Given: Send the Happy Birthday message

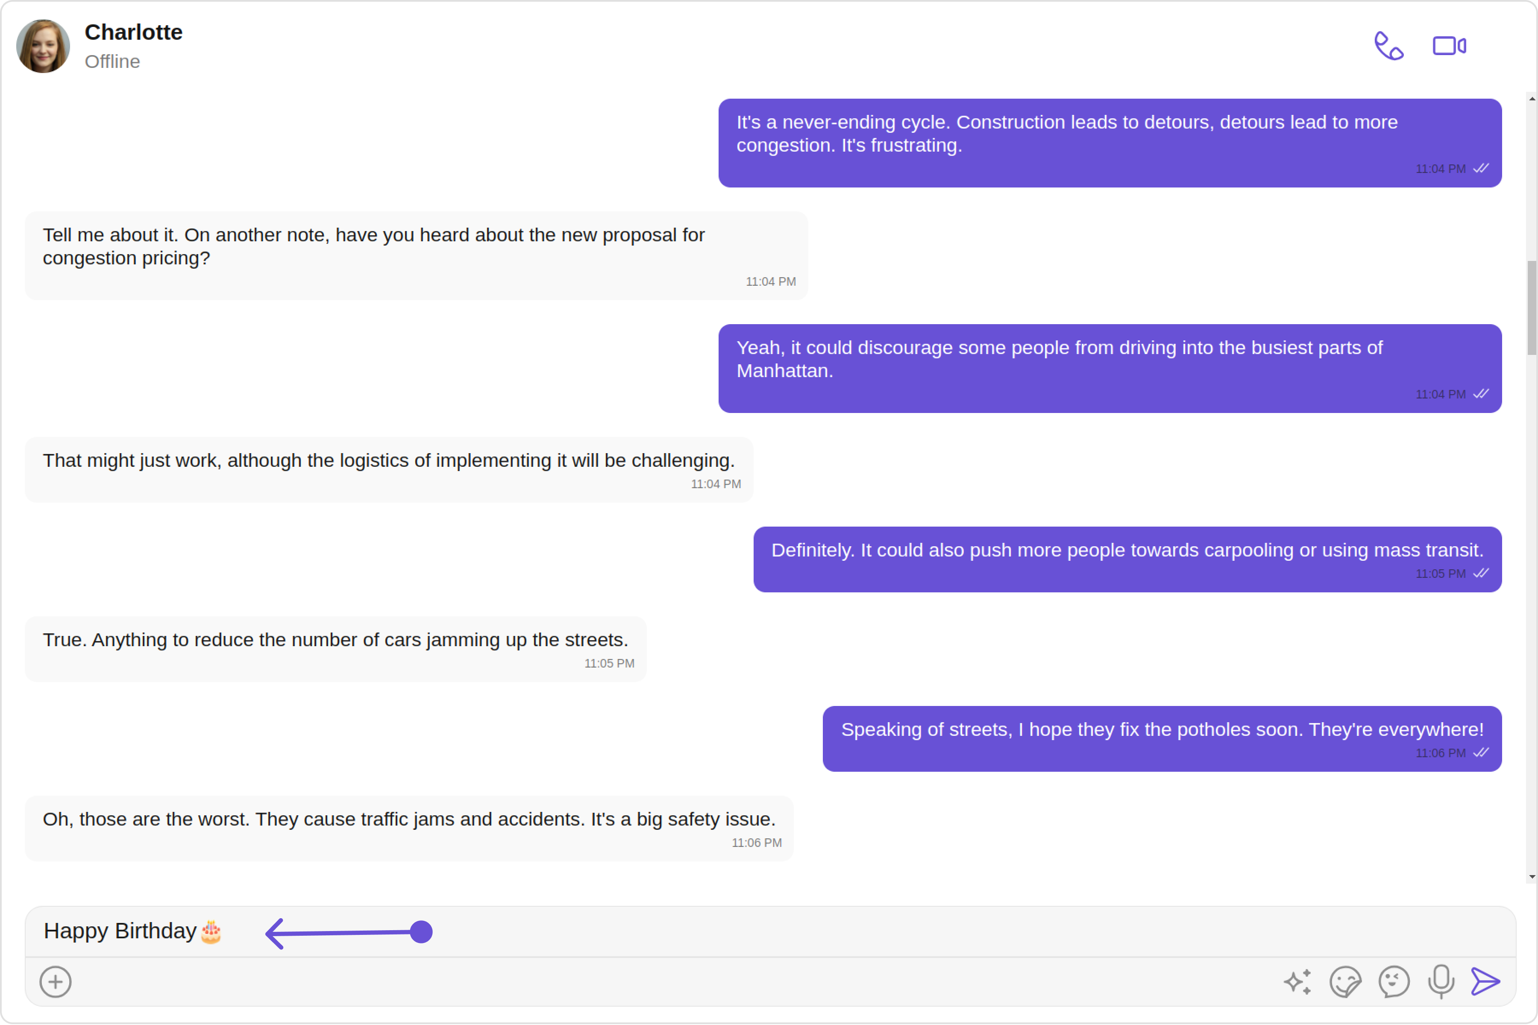Looking at the screenshot, I should point(1485,982).
